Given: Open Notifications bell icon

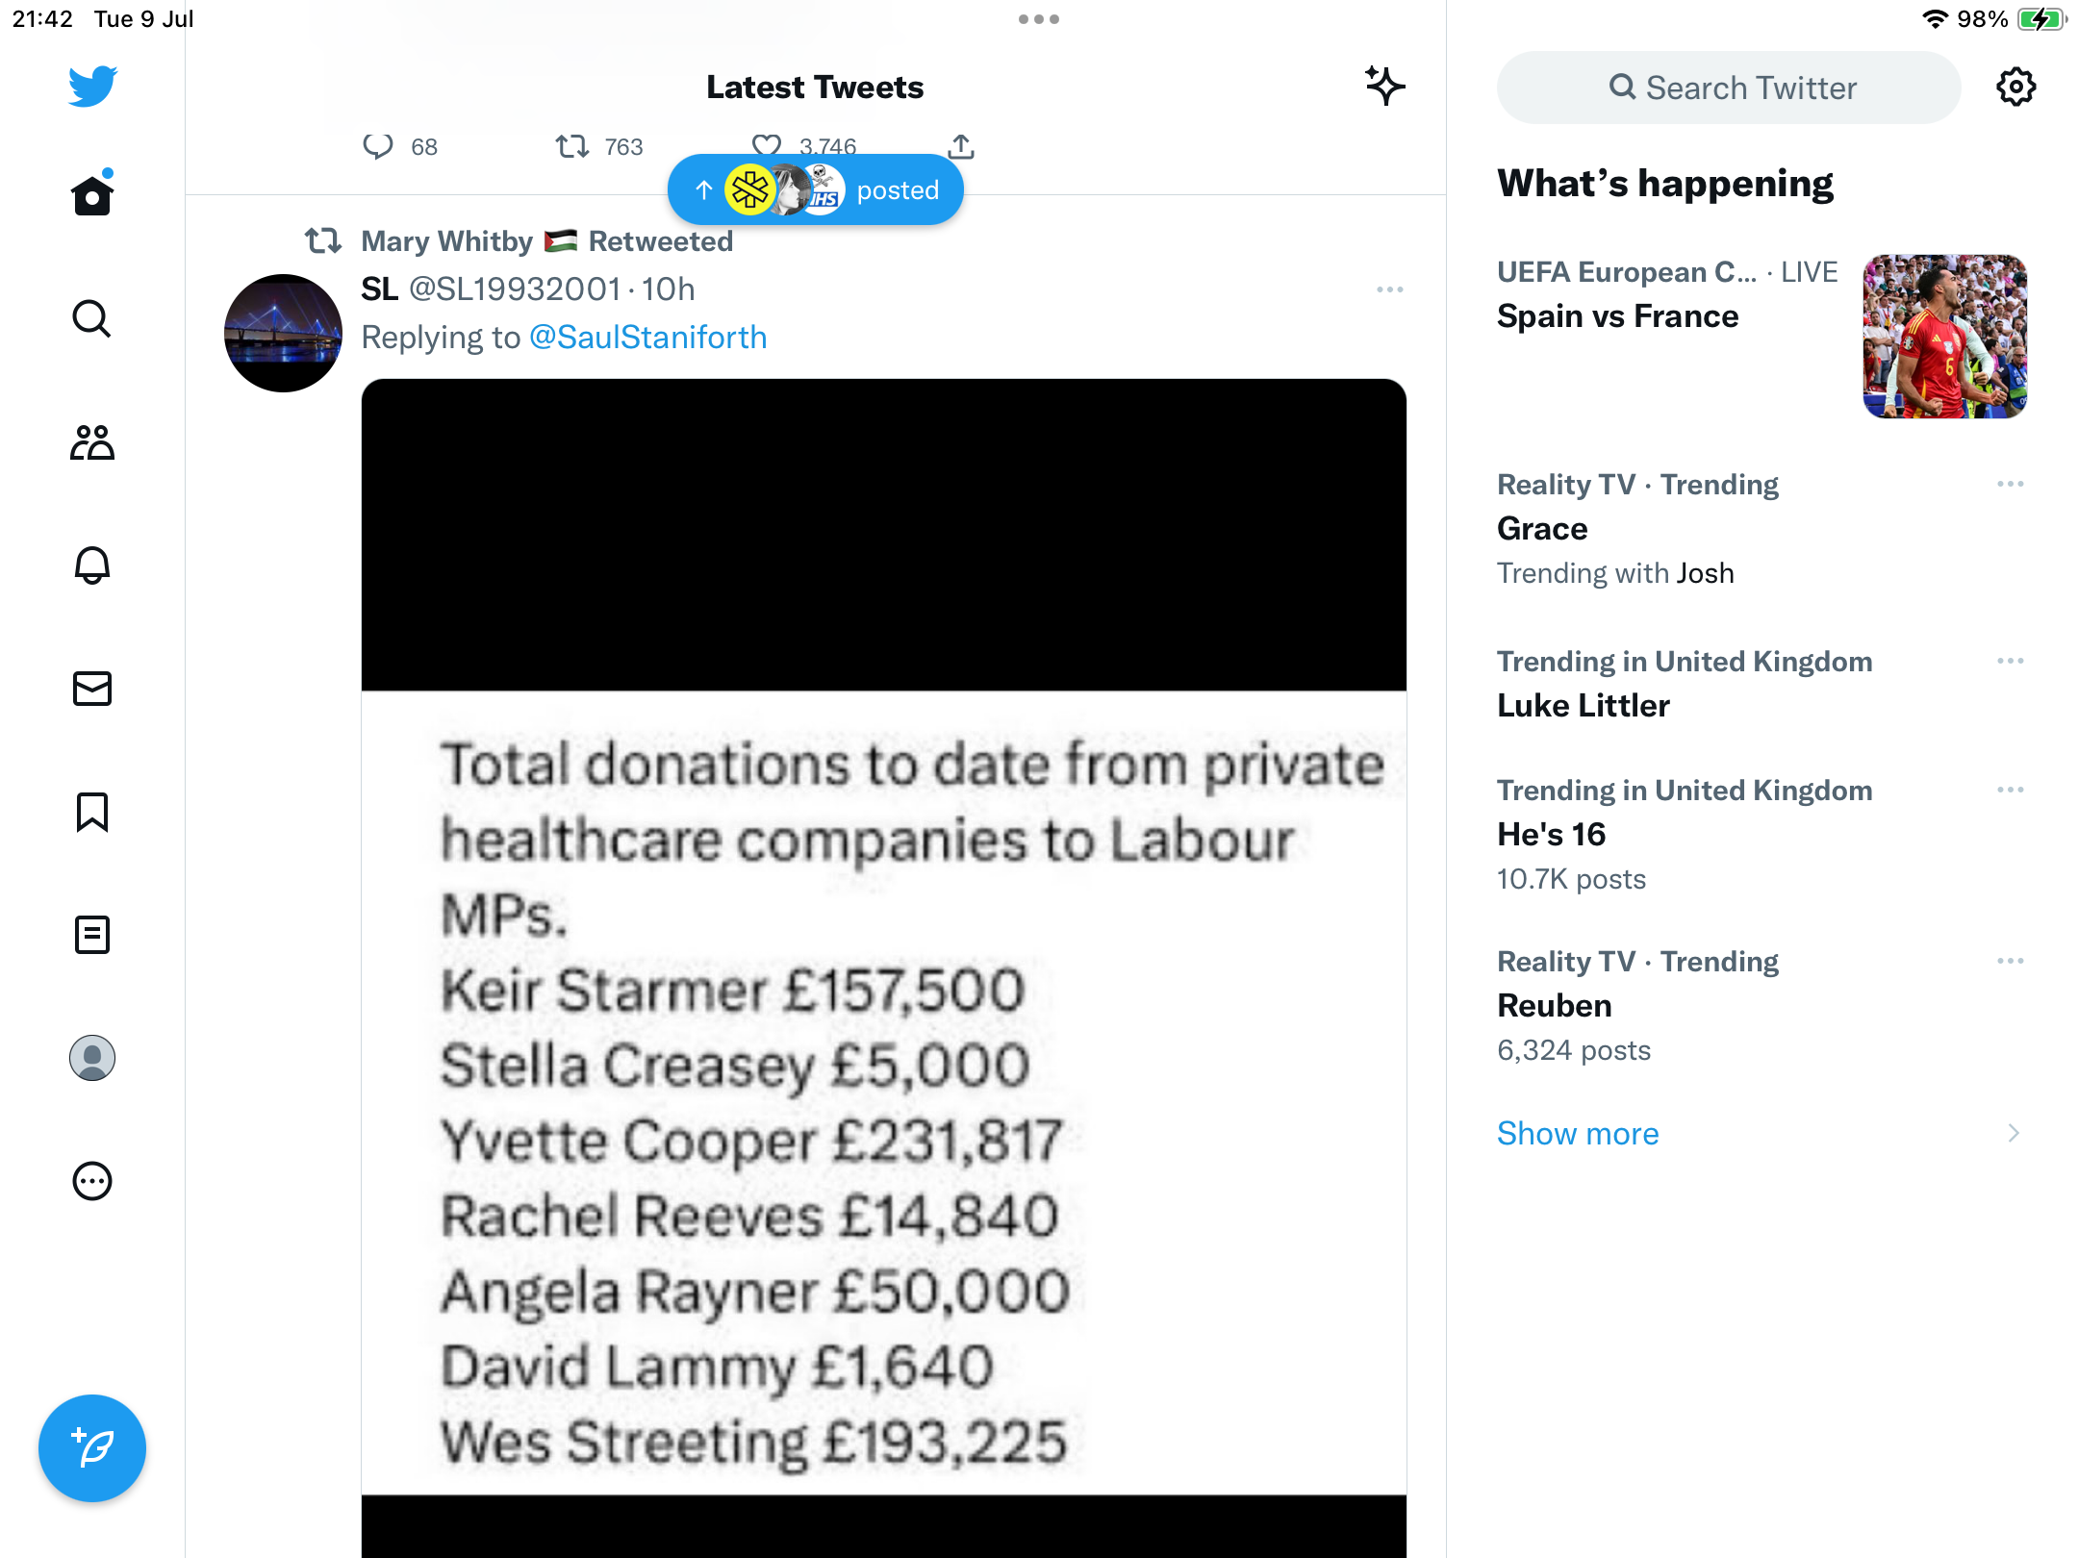Looking at the screenshot, I should pos(92,565).
